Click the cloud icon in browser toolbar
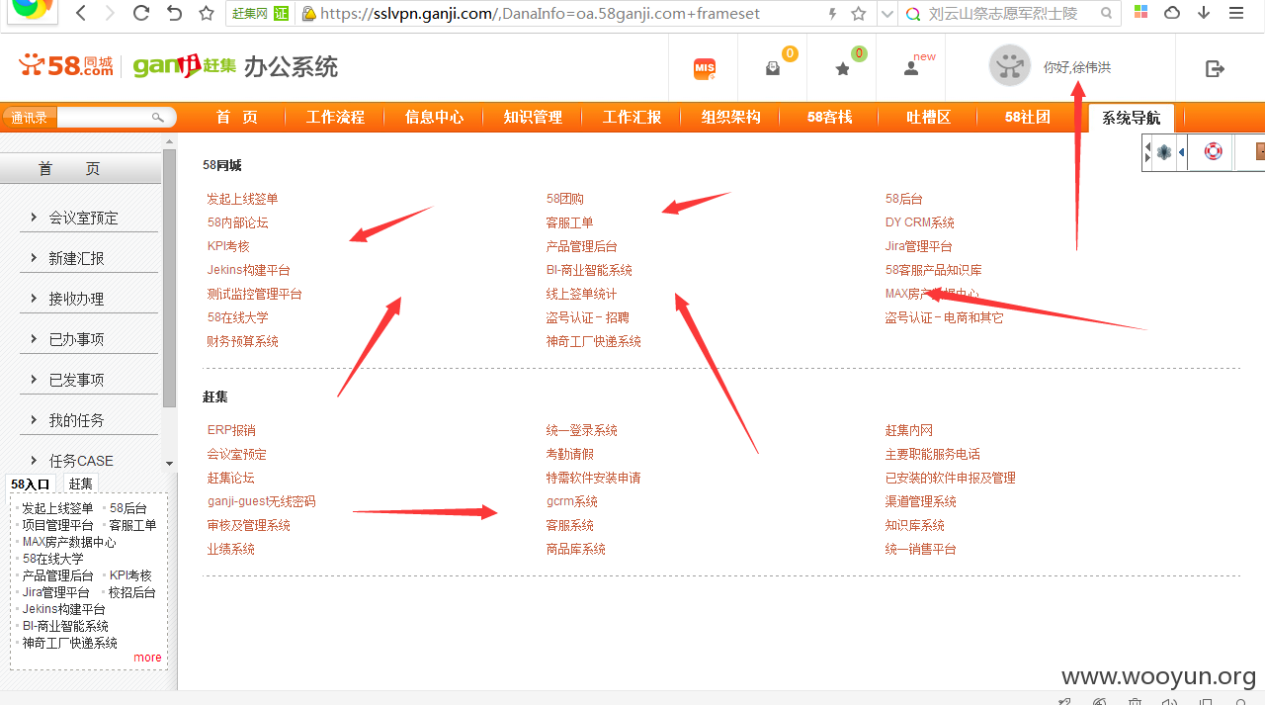 click(1172, 13)
